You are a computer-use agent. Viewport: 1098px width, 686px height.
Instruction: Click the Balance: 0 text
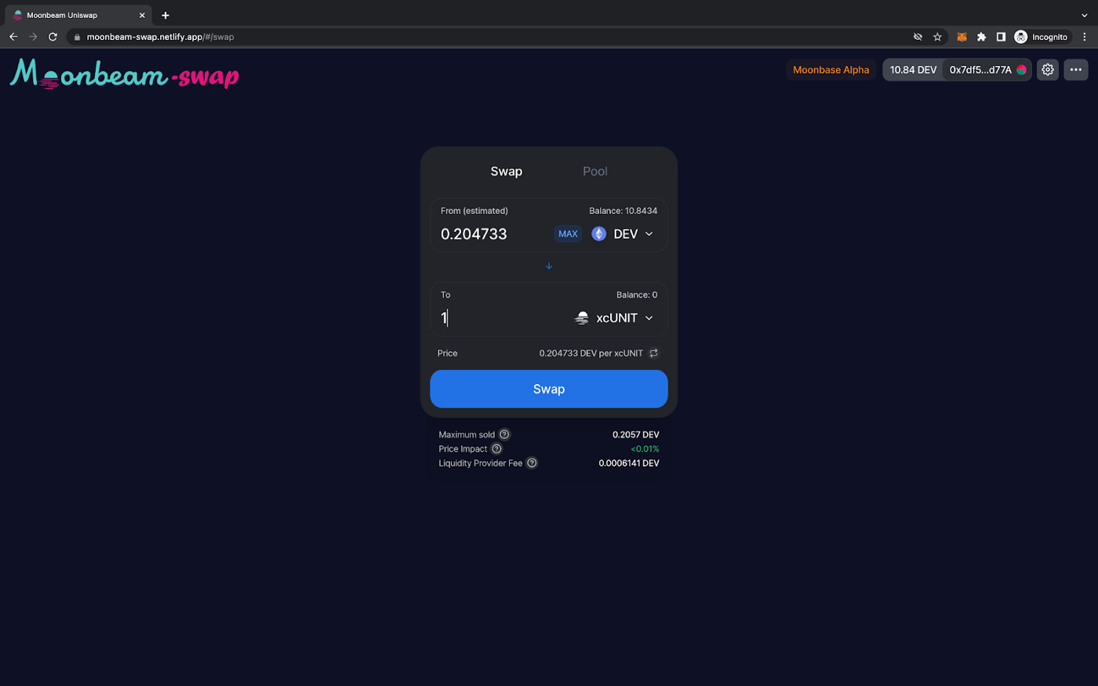coord(637,295)
